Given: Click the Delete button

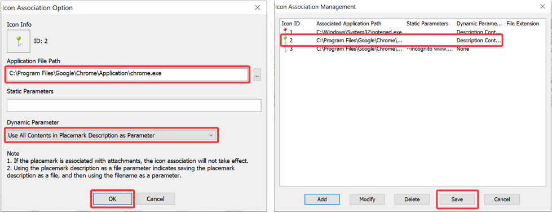Looking at the screenshot, I should [412, 199].
